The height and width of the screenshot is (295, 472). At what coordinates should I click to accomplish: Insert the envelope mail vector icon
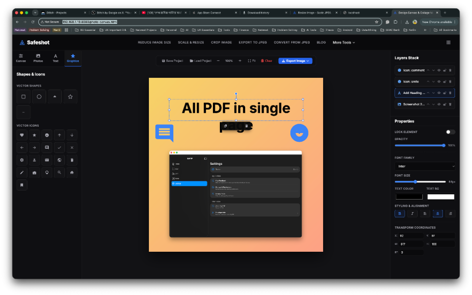pyautogui.click(x=47, y=160)
